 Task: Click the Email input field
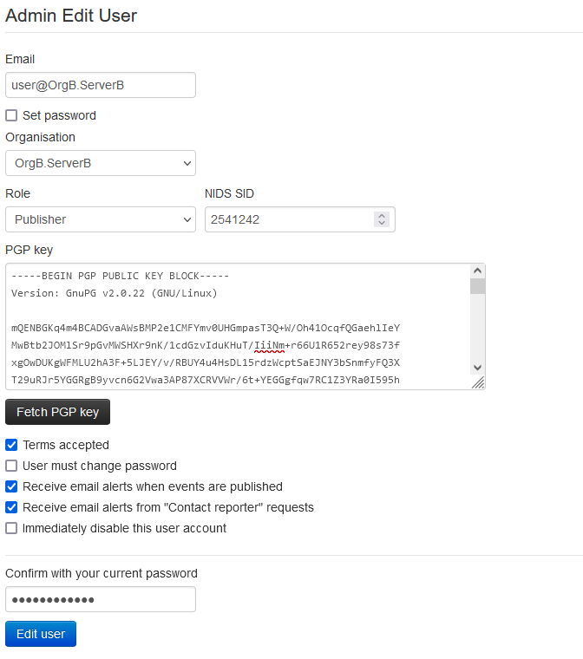tap(100, 85)
